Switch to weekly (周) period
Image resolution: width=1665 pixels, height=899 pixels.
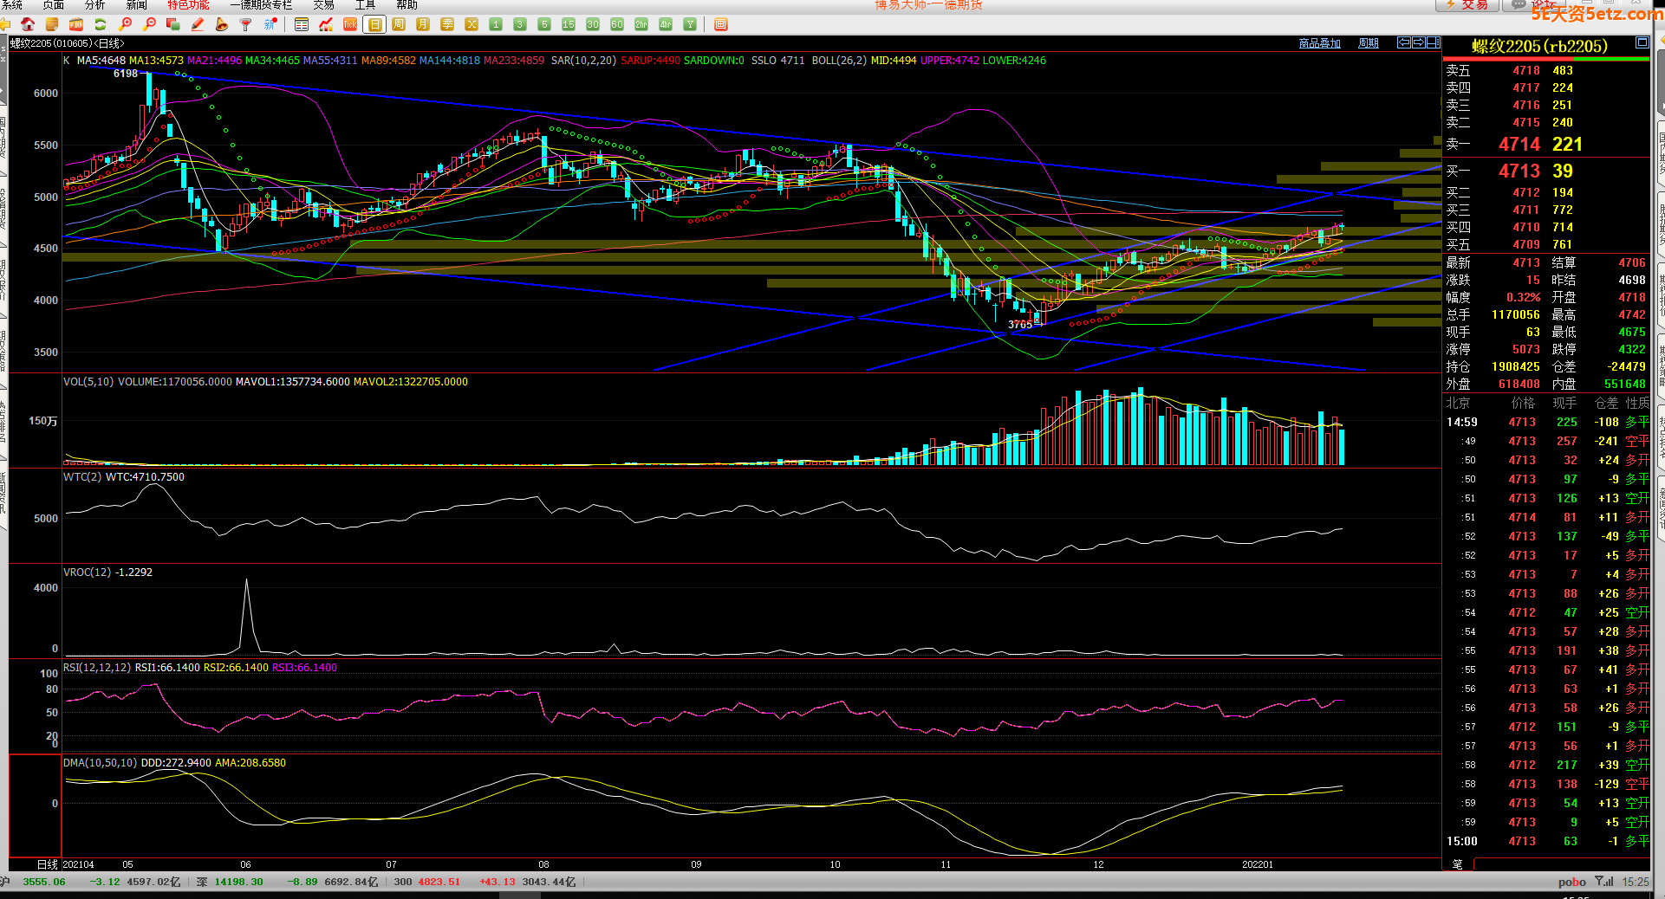pos(399,24)
